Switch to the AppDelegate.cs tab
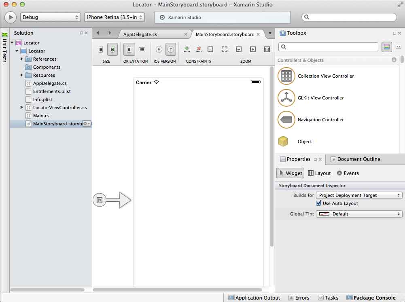The width and height of the screenshot is (405, 302). (140, 34)
